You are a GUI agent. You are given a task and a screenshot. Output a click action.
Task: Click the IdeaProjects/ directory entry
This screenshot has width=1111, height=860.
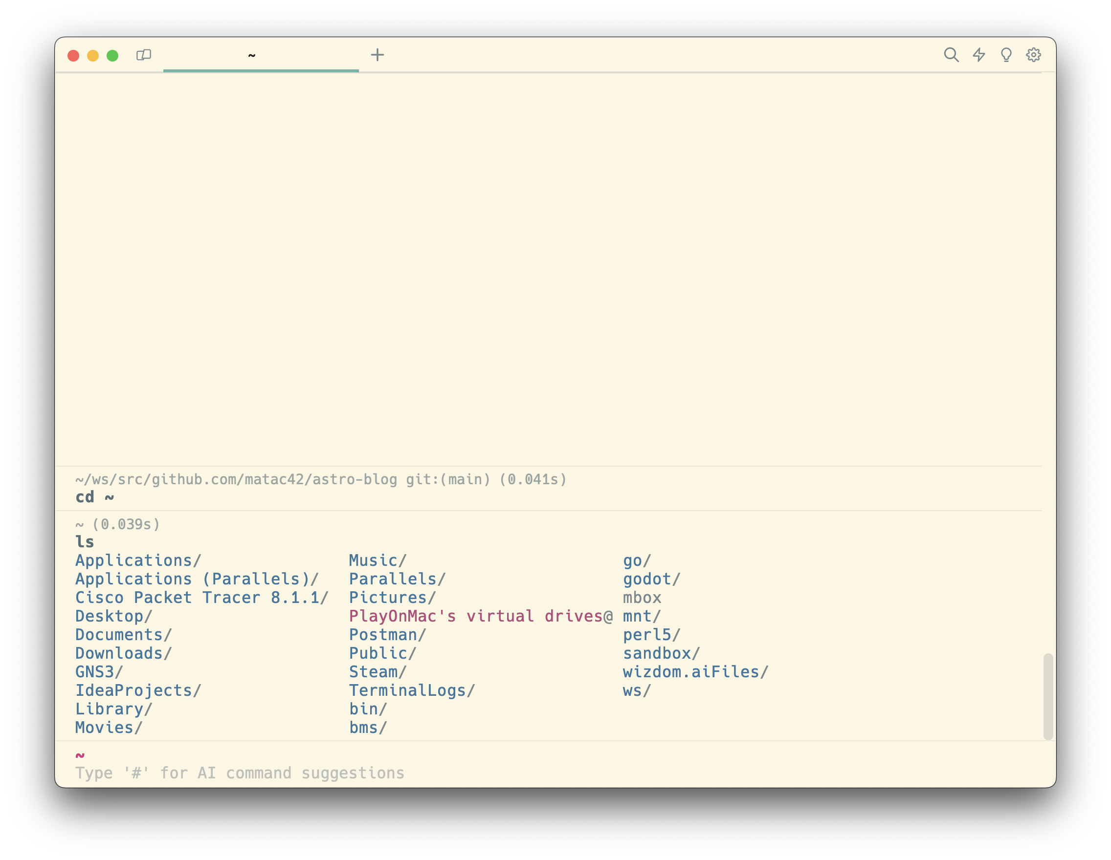click(138, 690)
